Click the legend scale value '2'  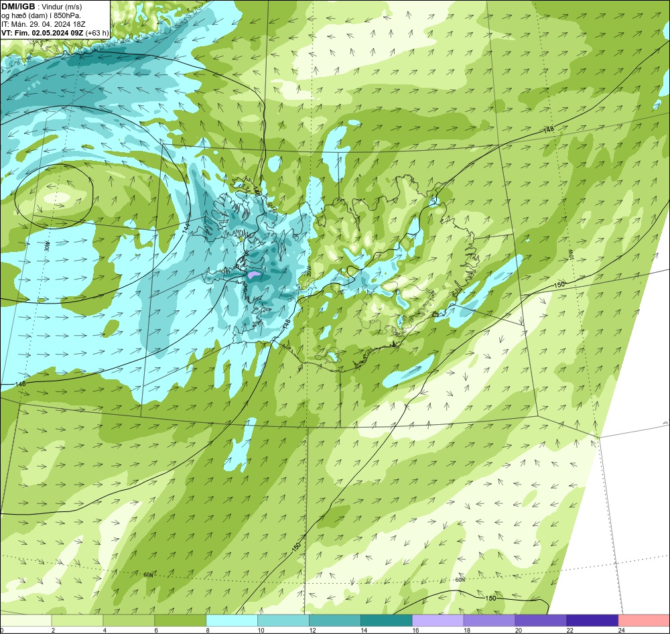pyautogui.click(x=53, y=630)
